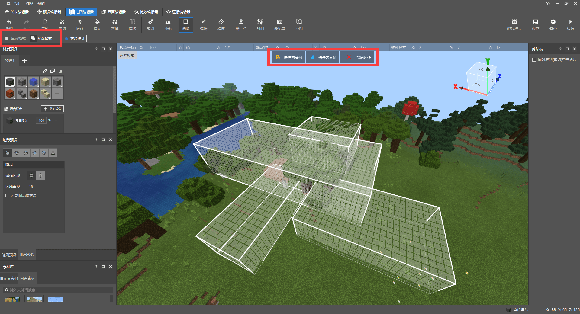Click the scissors cut tool
The image size is (580, 314).
tap(62, 22)
